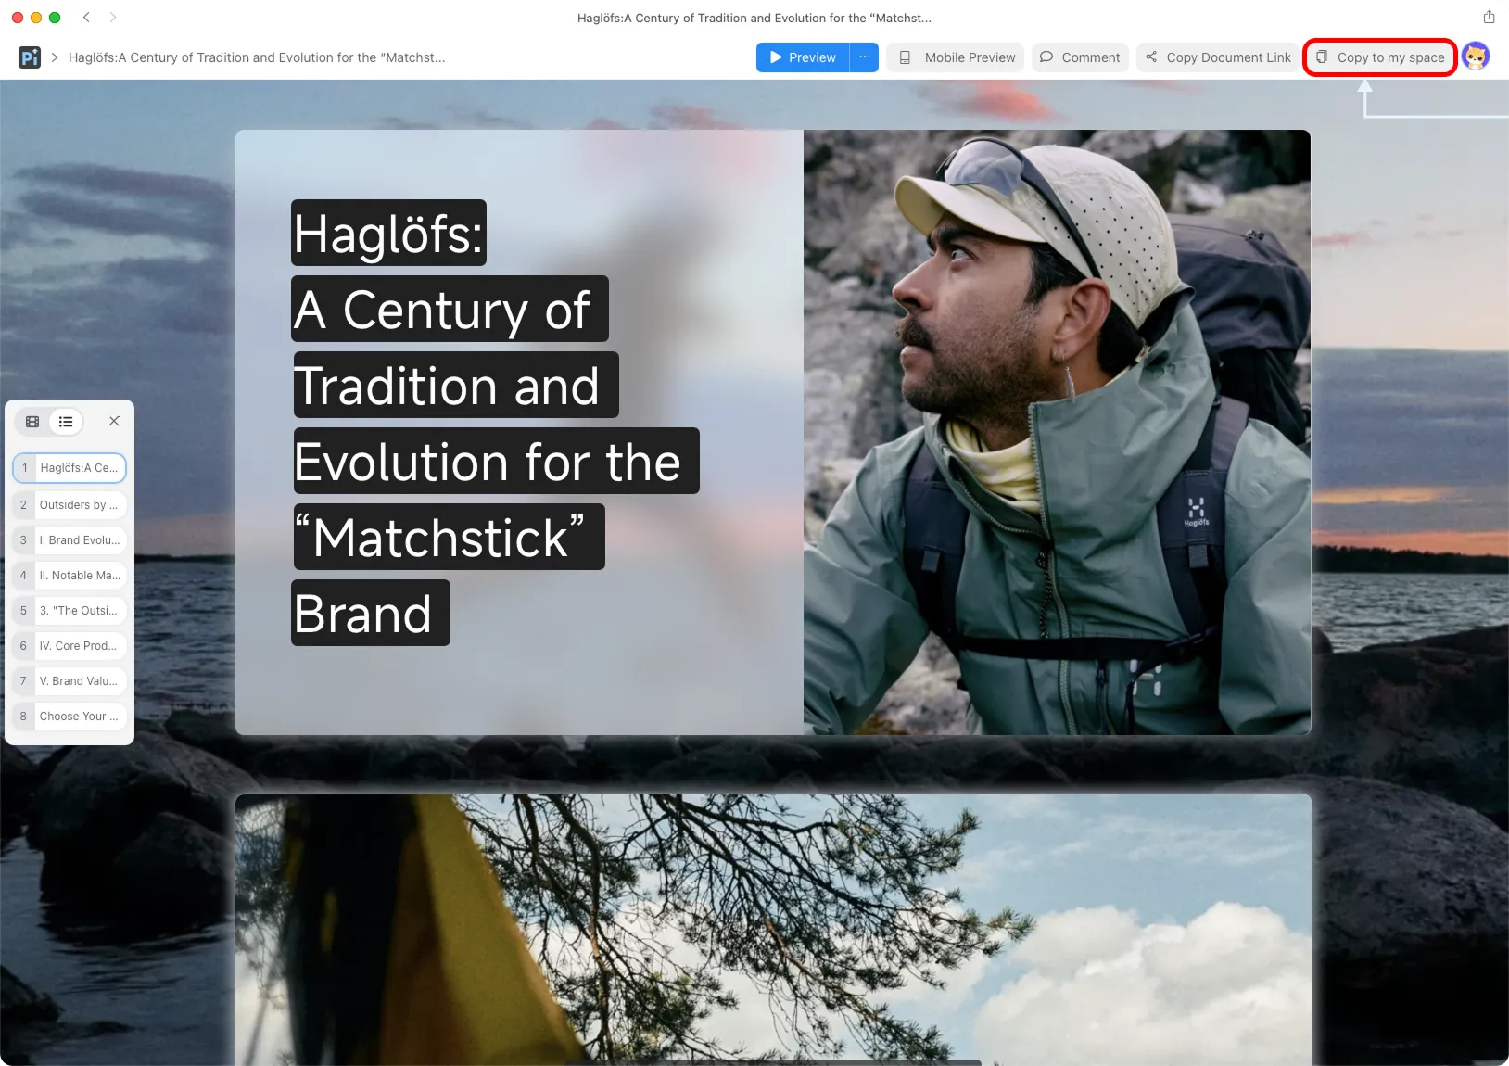Click the "A Century of" title line
This screenshot has width=1509, height=1066.
coord(450,309)
